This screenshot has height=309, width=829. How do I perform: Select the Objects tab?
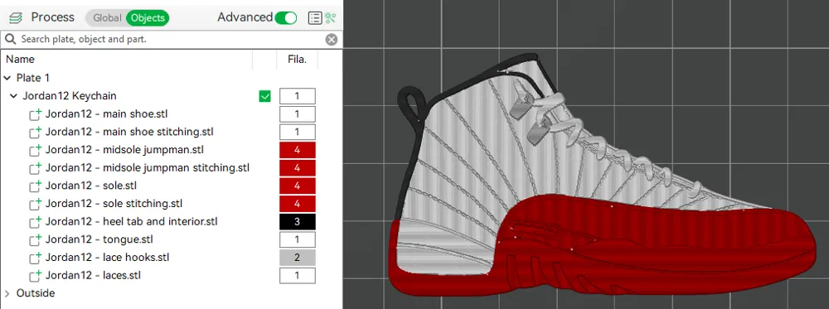tap(148, 18)
